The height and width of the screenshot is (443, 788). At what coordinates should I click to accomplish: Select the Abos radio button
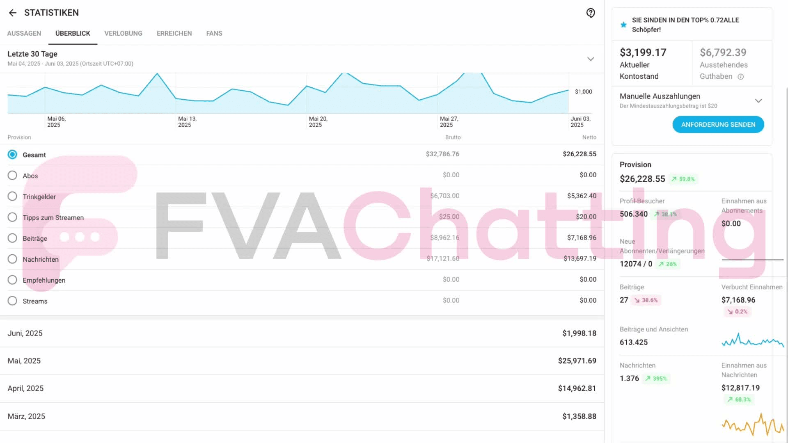12,175
